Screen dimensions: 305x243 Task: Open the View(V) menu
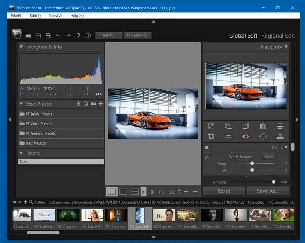coord(55,16)
